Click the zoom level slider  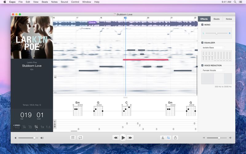click(217, 138)
